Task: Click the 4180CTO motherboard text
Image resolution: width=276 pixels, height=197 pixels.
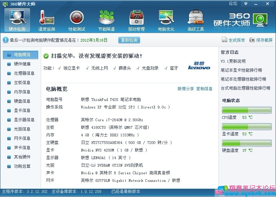Action: [115, 127]
